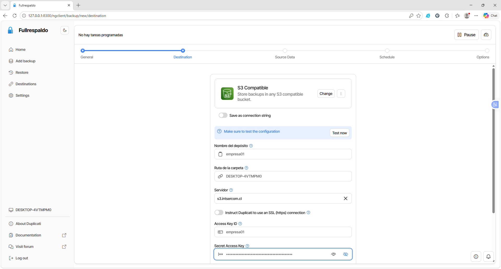
Task: Click Change destination type button
Action: coord(326,94)
